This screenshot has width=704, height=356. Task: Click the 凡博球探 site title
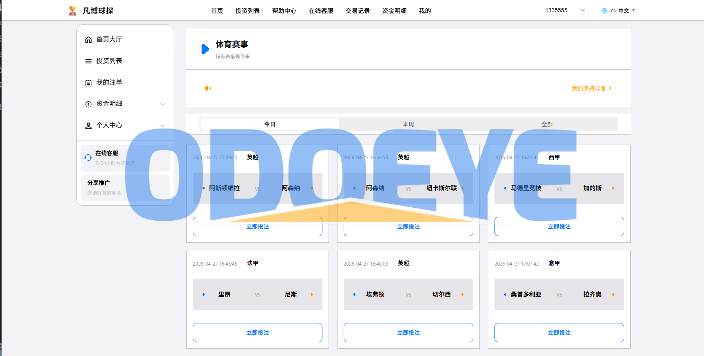(98, 11)
